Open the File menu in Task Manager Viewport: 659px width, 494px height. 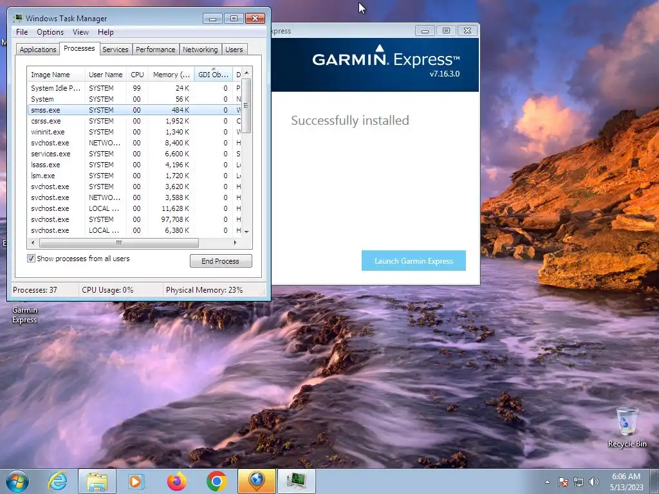(x=22, y=32)
